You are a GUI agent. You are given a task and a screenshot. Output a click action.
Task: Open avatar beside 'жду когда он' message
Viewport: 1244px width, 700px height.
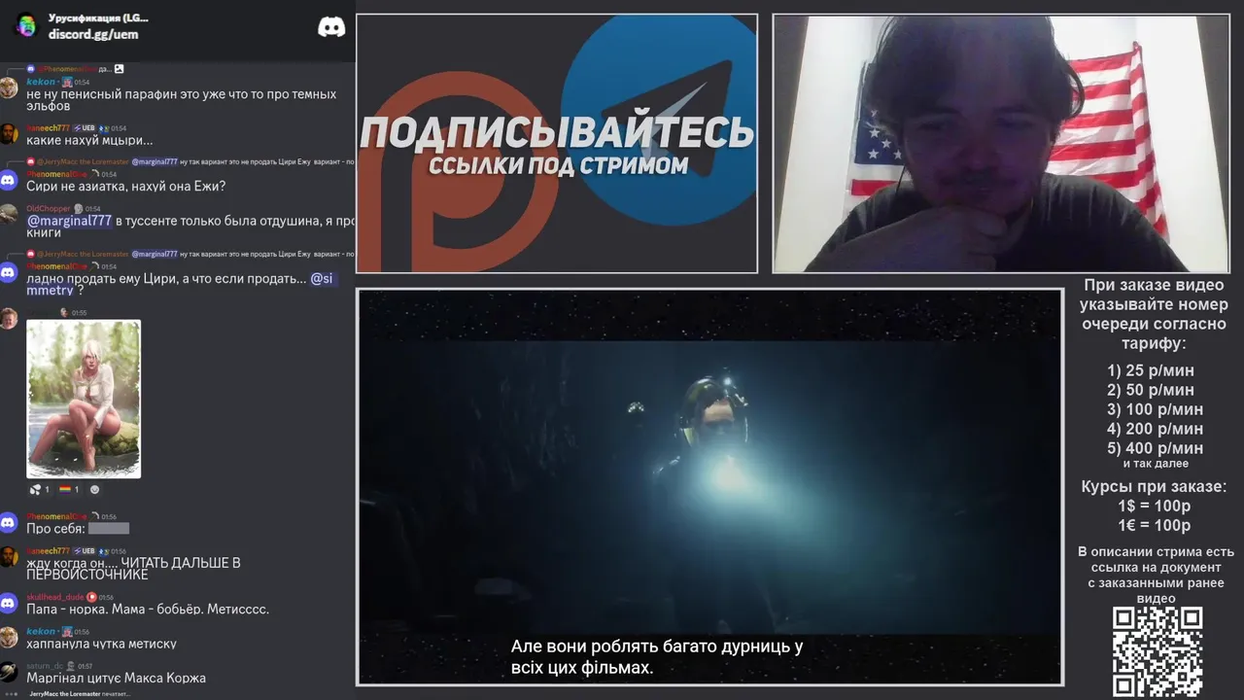point(9,557)
